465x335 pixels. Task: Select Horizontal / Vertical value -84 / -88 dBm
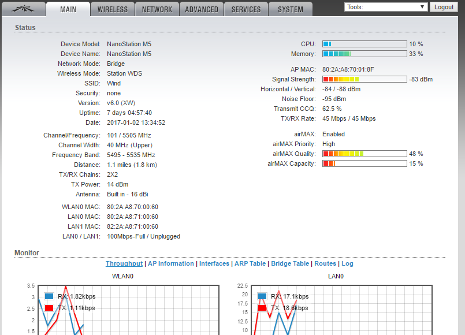tap(341, 89)
